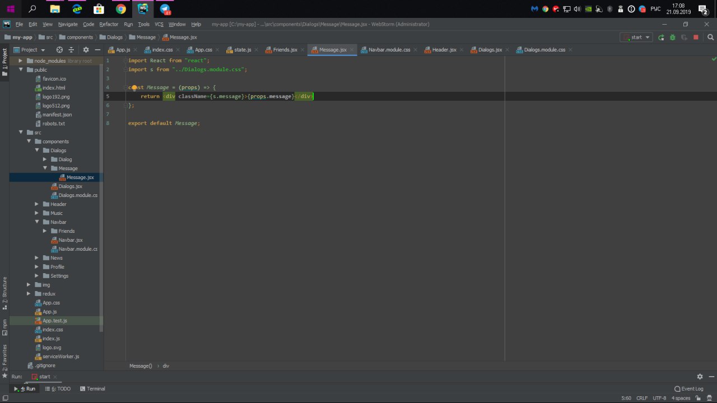
Task: Collapse all nodes in Project panel
Action: (x=72, y=50)
